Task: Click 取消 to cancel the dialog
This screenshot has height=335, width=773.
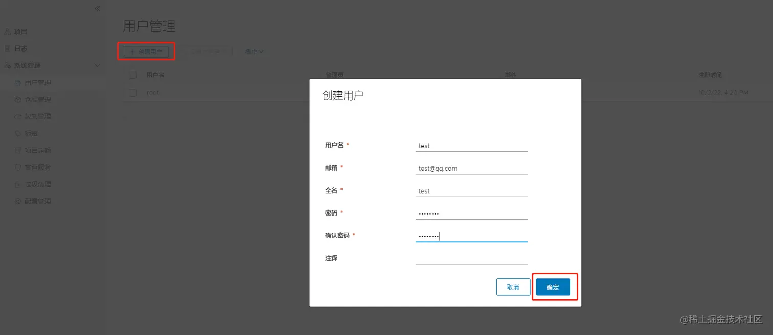Action: [513, 287]
